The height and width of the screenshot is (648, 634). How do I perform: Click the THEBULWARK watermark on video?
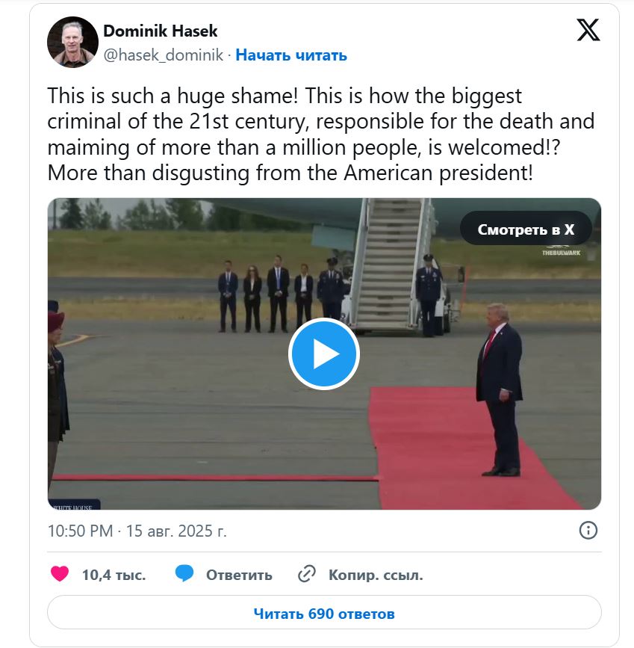point(561,253)
